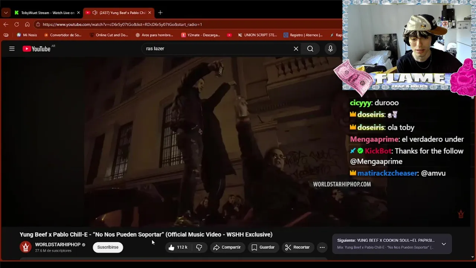476x268 pixels.
Task: Click the video title Yung Beef x Pablo Chill-E
Action: (146, 234)
